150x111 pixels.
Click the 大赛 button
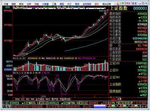coord(122,4)
